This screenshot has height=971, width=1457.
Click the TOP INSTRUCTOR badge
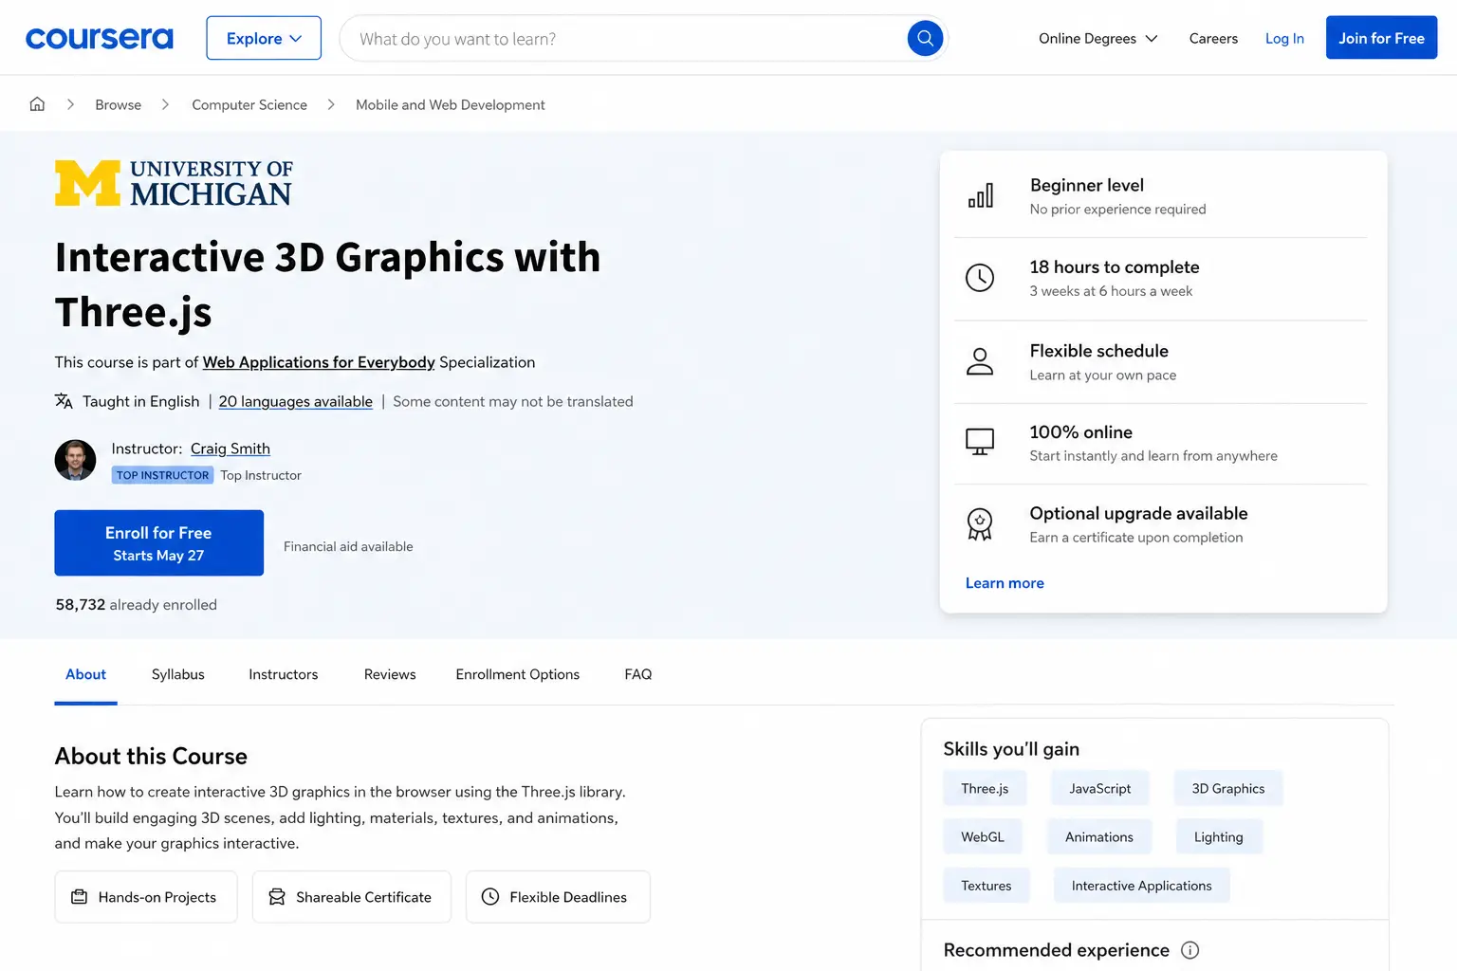point(162,475)
